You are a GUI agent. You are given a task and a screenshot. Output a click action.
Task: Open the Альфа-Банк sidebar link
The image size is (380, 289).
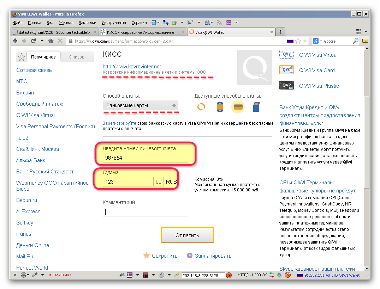pos(31,160)
